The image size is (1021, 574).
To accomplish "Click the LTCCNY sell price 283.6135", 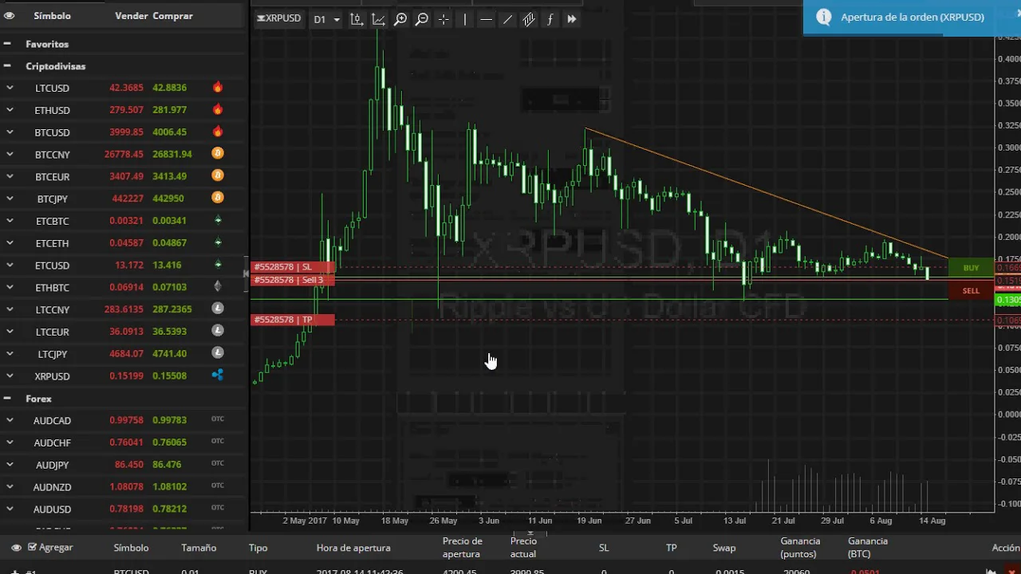I will click(124, 309).
